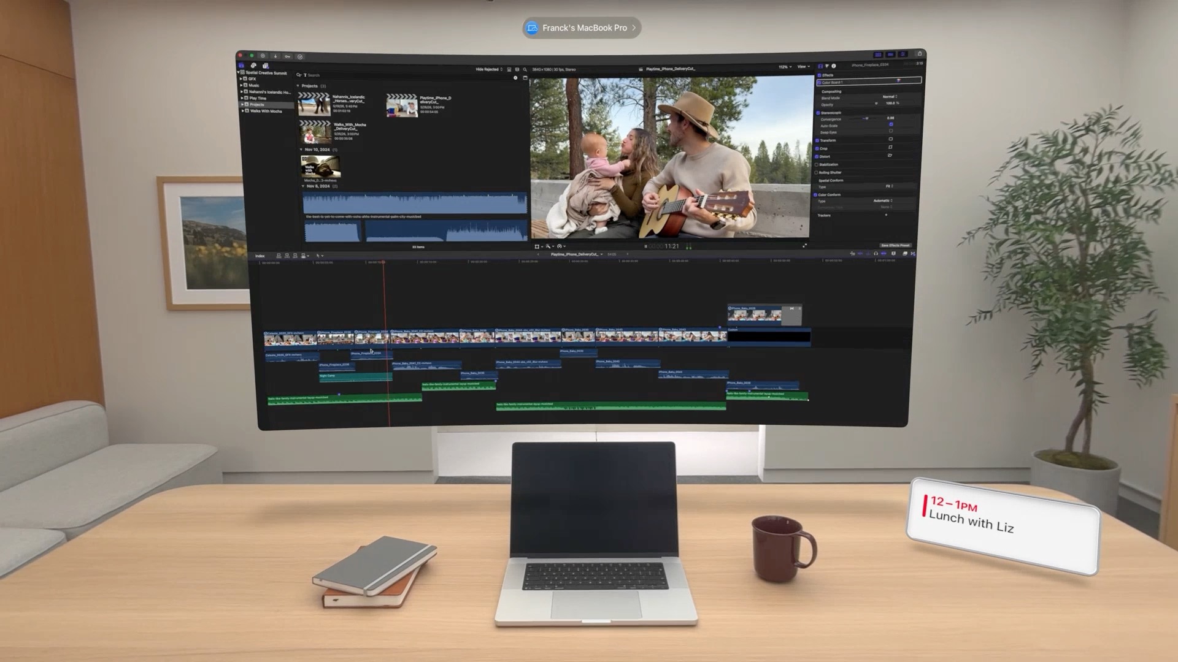This screenshot has height=662, width=1178.
Task: Enable the Rolling Shutter checkbox
Action: pyautogui.click(x=816, y=172)
